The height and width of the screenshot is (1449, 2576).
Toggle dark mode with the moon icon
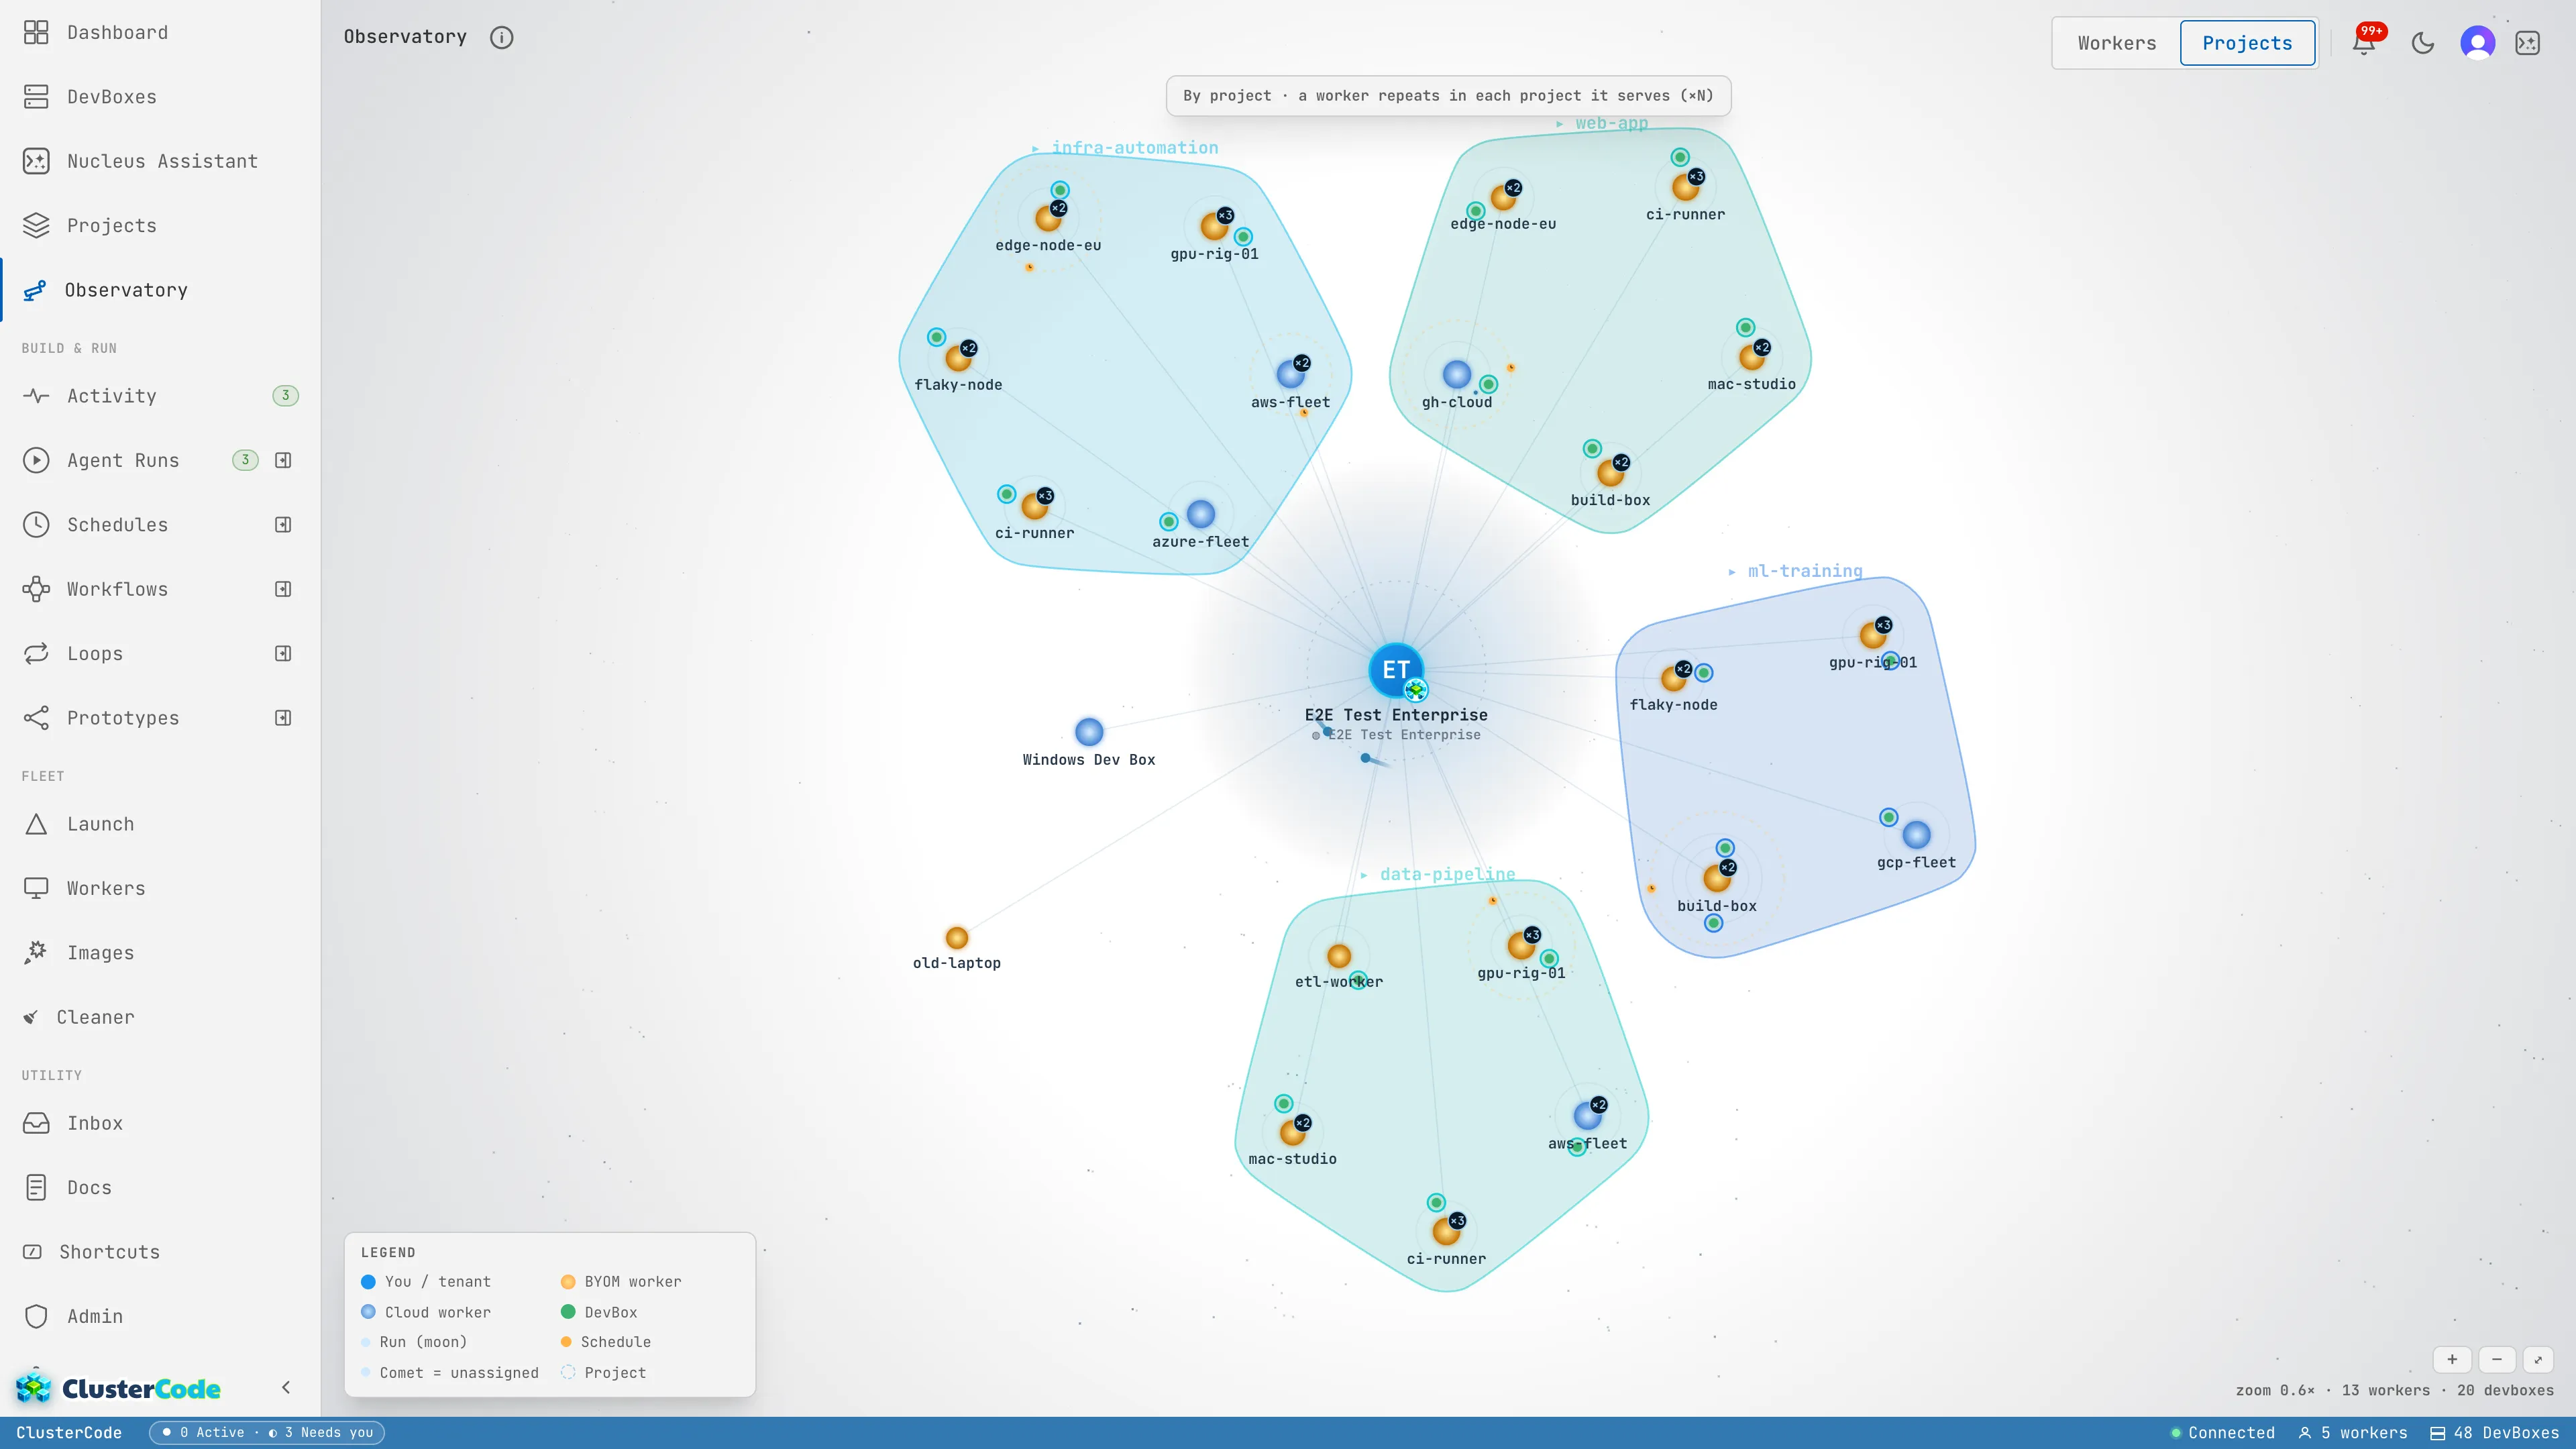[x=2423, y=43]
